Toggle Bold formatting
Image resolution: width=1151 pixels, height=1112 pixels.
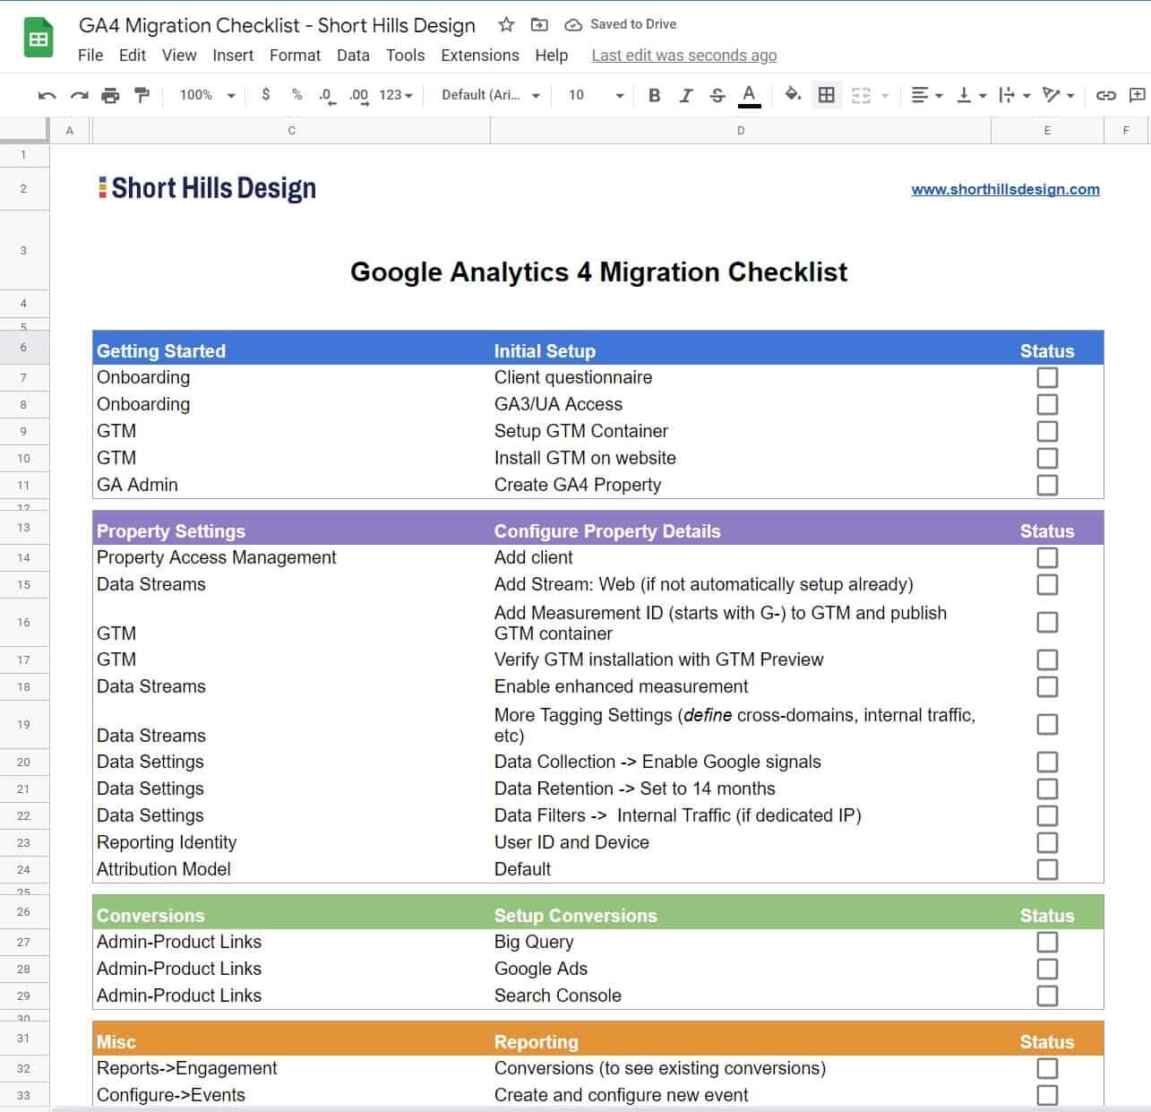point(654,95)
